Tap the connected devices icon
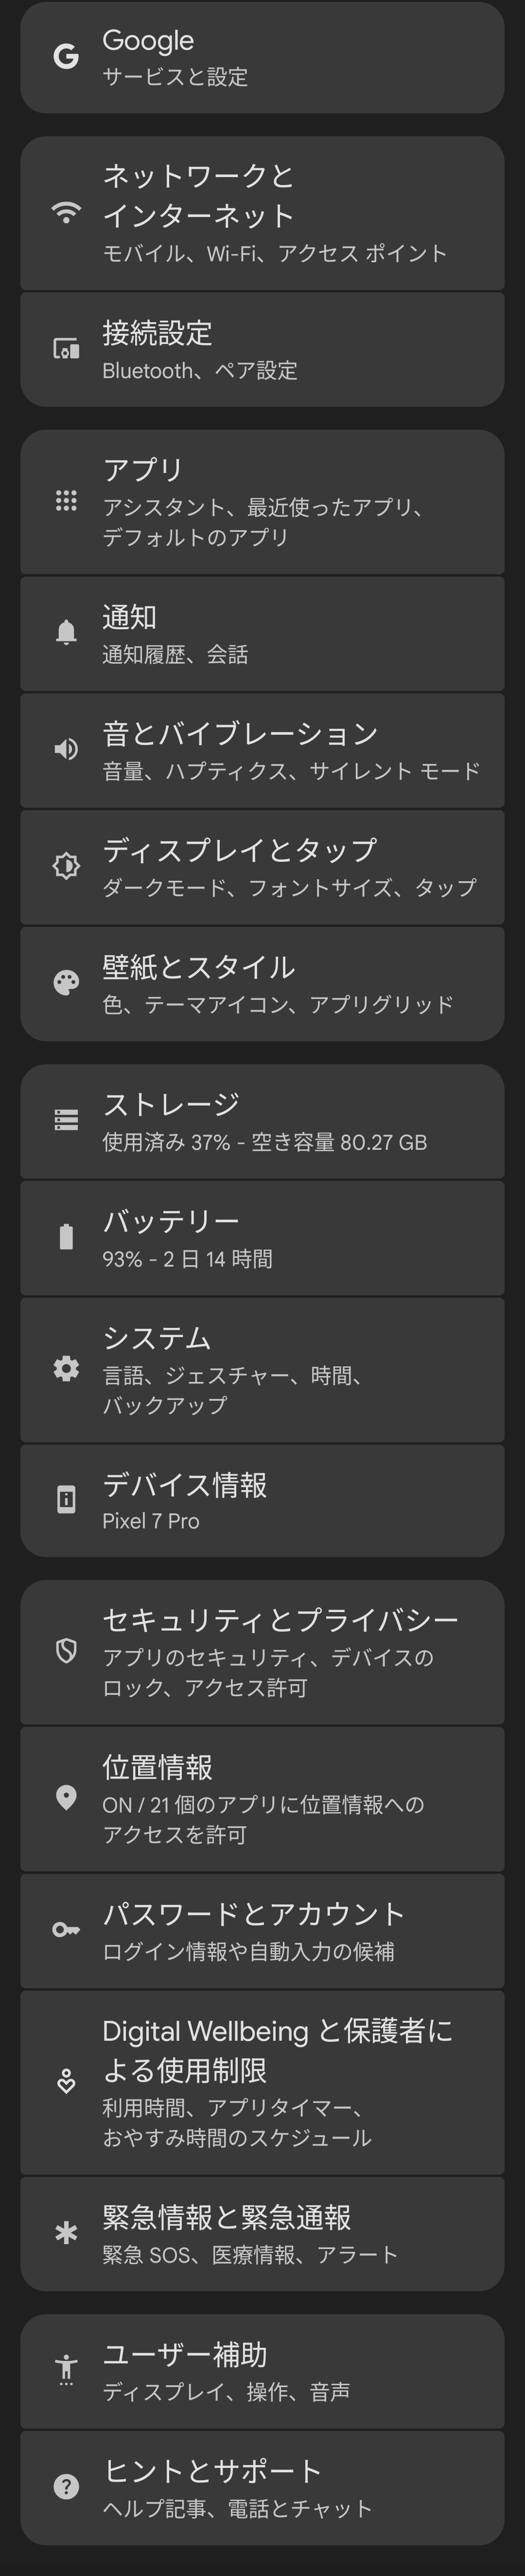Image resolution: width=525 pixels, height=2576 pixels. point(66,349)
